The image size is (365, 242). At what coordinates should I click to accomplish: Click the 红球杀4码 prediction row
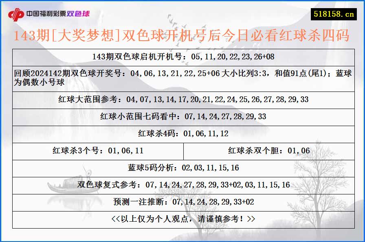click(182, 133)
